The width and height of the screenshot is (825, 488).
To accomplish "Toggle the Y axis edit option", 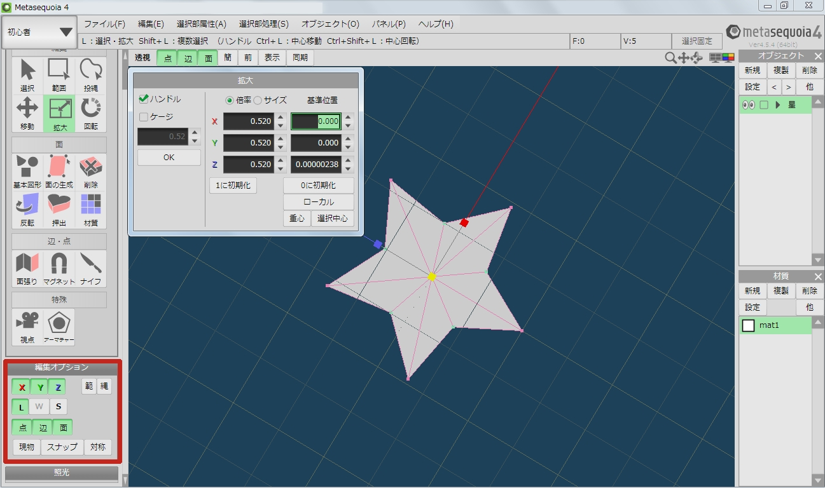I will 40,388.
